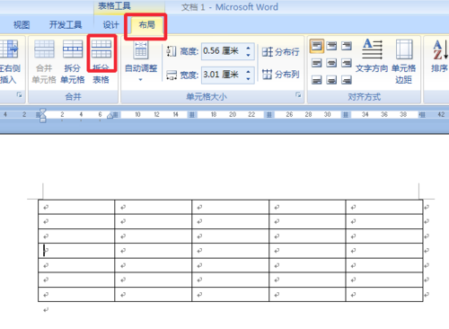Click the column marker near ruler 22
The height and width of the screenshot is (329, 449).
(x=269, y=115)
